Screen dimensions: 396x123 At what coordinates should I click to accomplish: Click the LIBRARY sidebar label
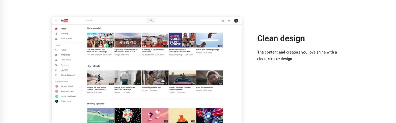[x=58, y=45]
